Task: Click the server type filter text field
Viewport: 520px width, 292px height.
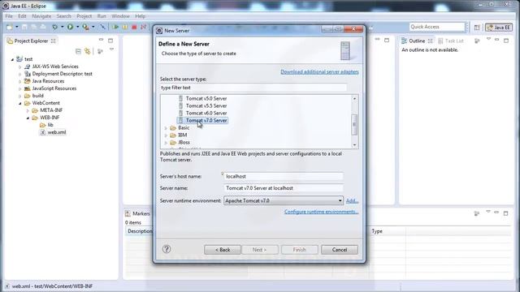Action: (253, 88)
